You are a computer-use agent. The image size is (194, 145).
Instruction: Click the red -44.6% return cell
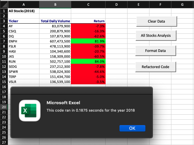pyautogui.click(x=88, y=71)
